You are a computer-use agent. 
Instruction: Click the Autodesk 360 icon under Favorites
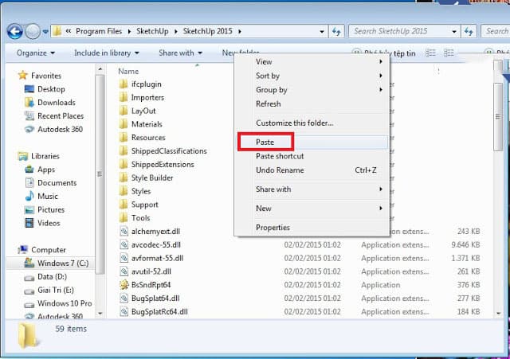point(29,129)
